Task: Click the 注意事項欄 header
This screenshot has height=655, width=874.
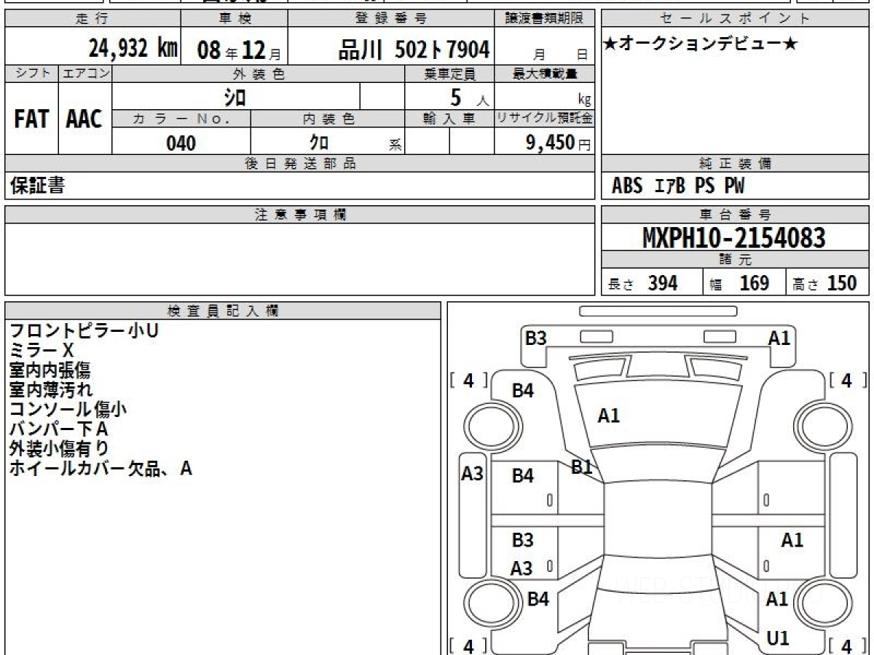Action: (300, 214)
